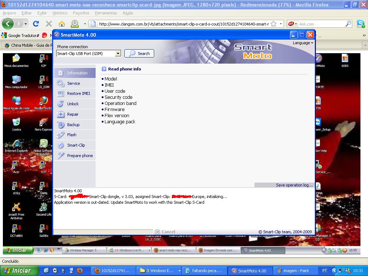Switch to imagem - Paint taskbar button

pos(296,271)
